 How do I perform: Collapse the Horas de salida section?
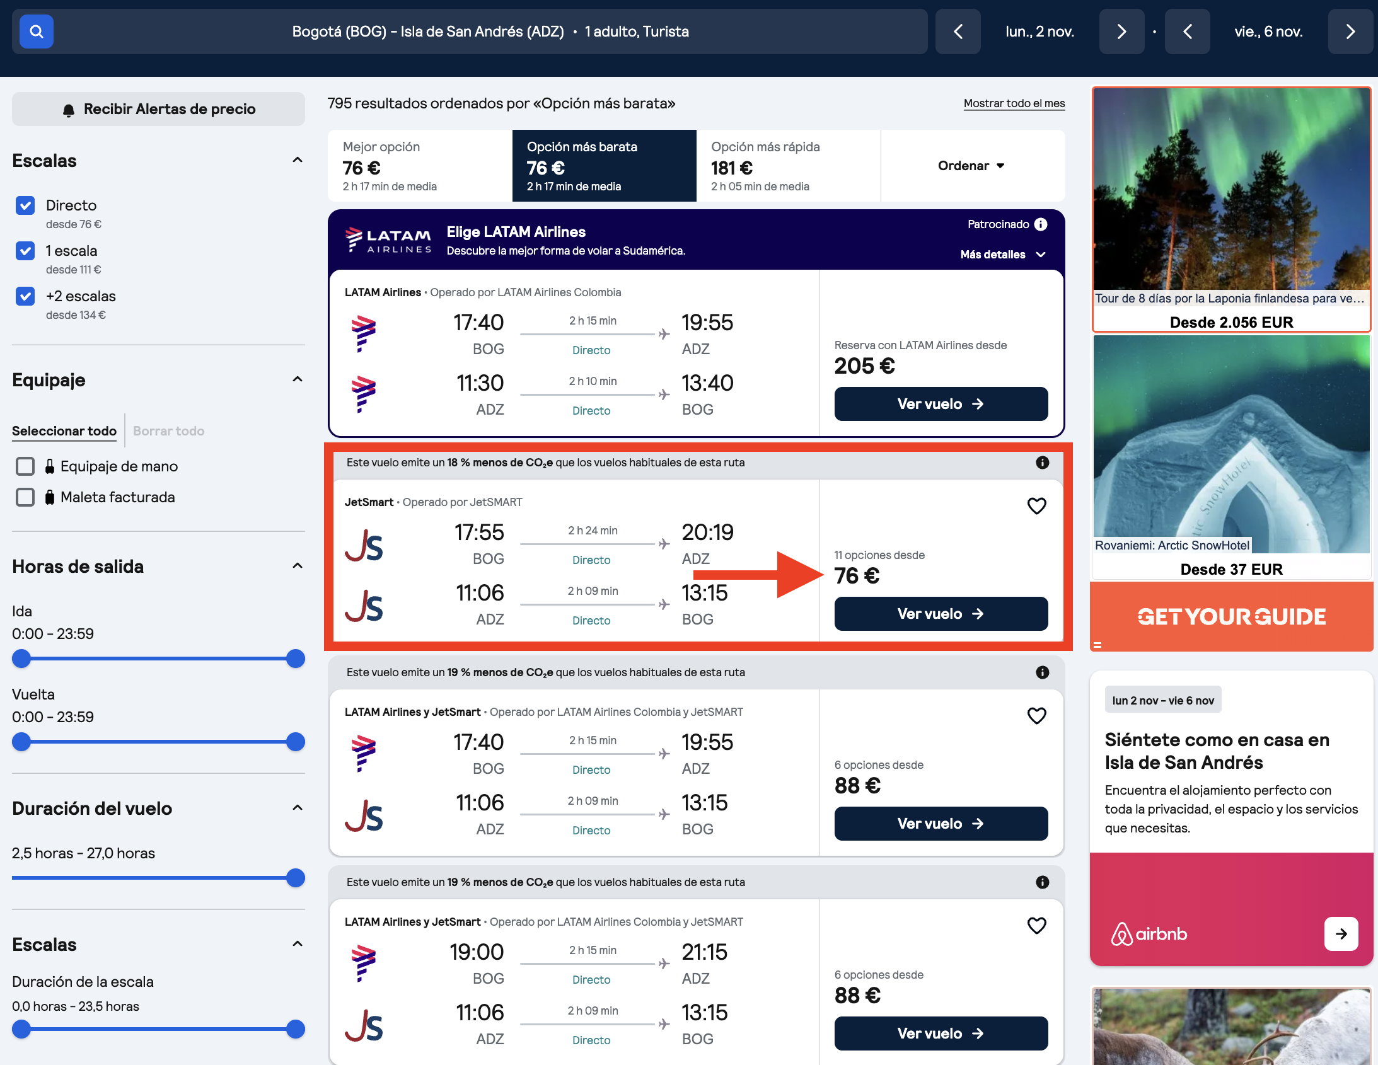(x=298, y=566)
